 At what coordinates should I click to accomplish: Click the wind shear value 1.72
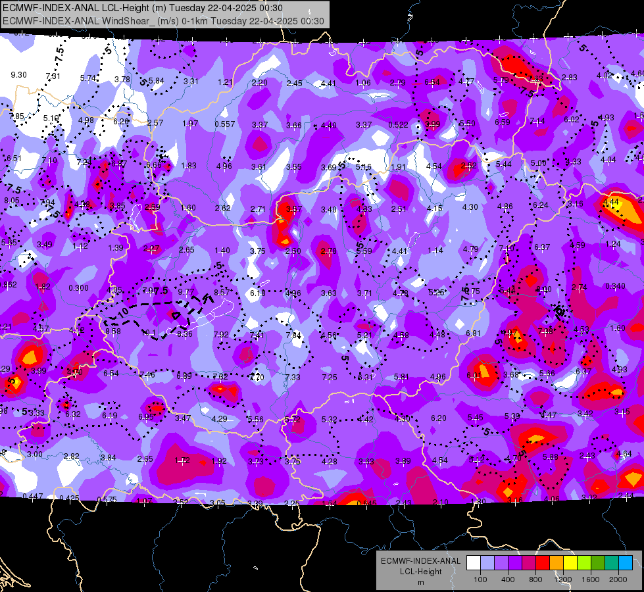(182, 460)
